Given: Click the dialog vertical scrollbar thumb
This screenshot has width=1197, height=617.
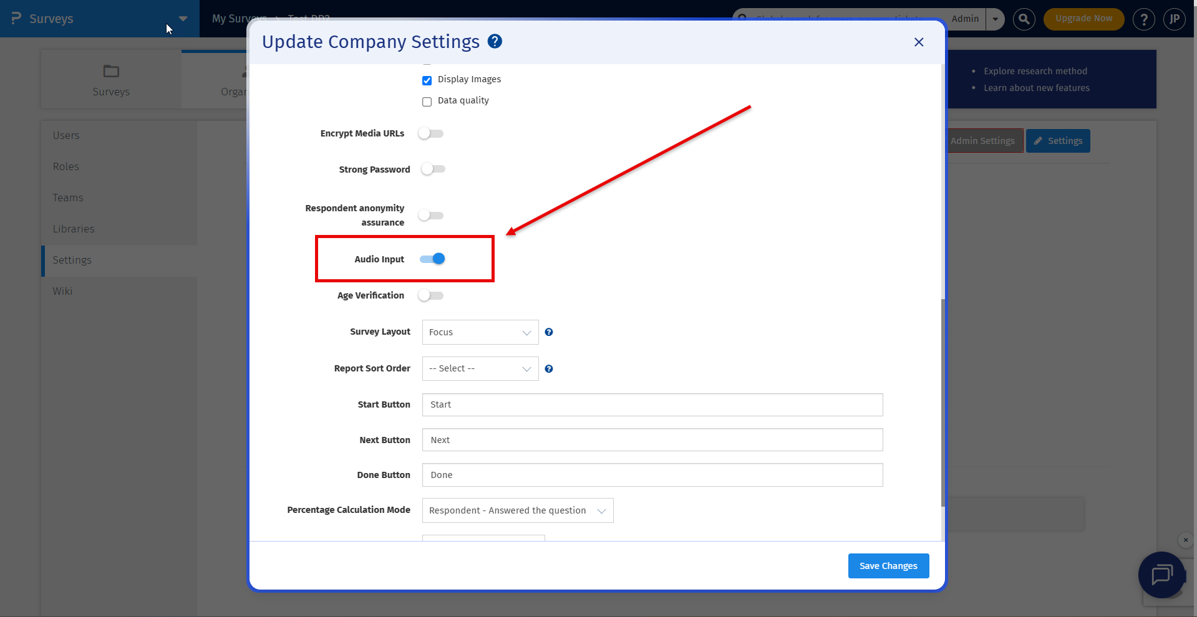Looking at the screenshot, I should tap(943, 403).
